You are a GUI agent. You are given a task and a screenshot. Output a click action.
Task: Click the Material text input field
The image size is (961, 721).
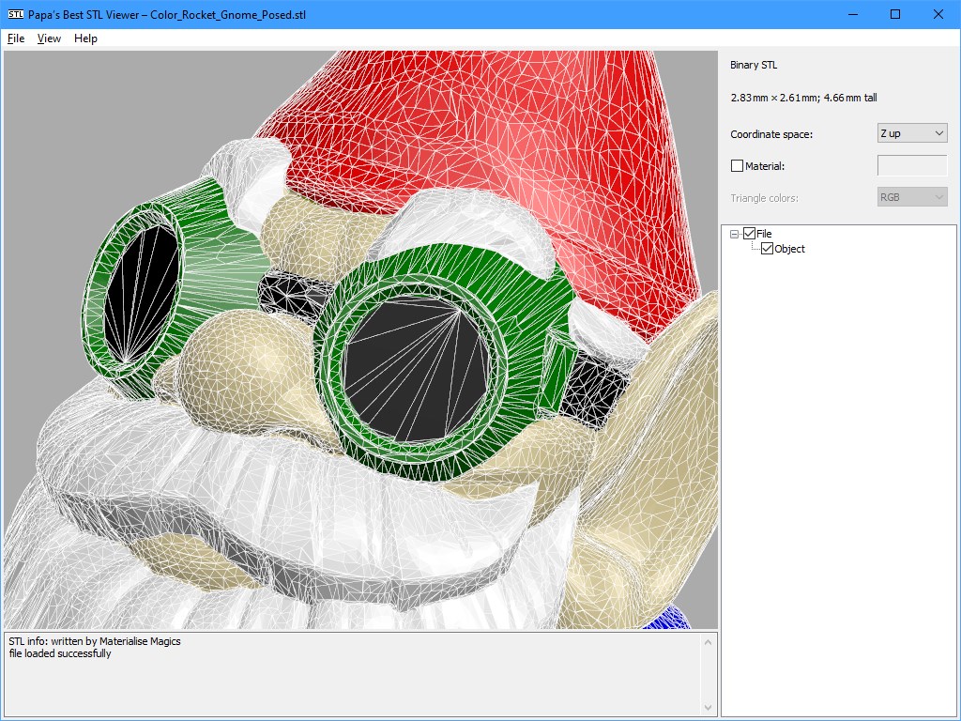point(912,165)
